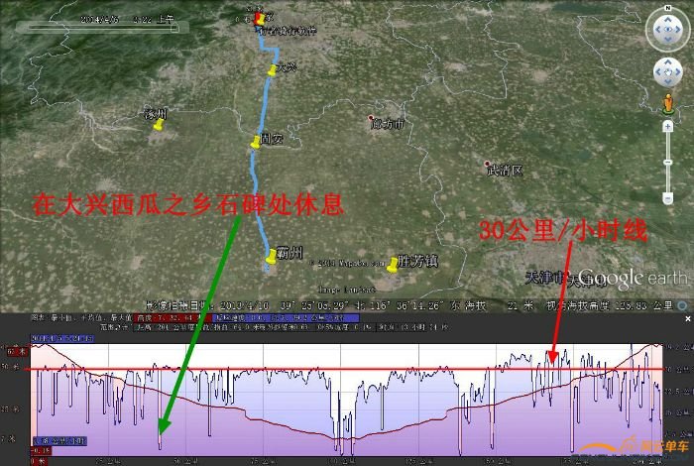Click the 廊坊市 city marker dot

coord(371,116)
